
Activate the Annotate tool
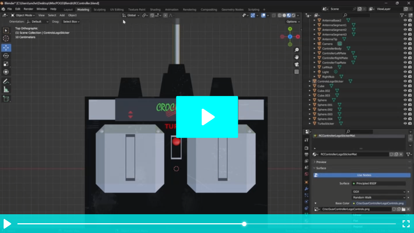tap(5, 81)
